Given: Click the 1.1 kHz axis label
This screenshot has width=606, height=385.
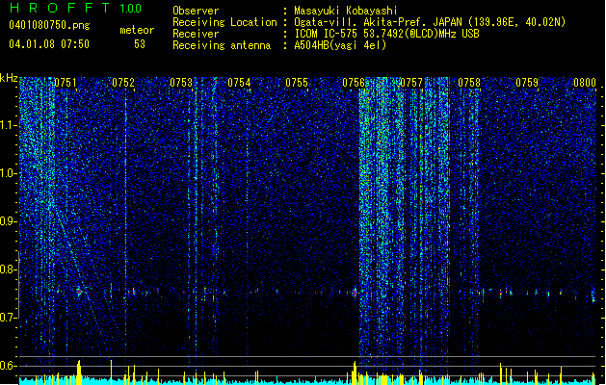Looking at the screenshot, I should coord(9,125).
